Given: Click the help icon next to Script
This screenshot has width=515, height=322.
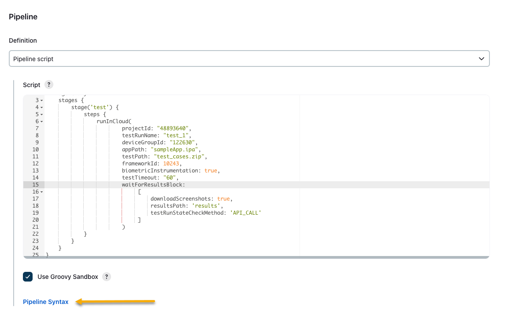Looking at the screenshot, I should [x=48, y=84].
